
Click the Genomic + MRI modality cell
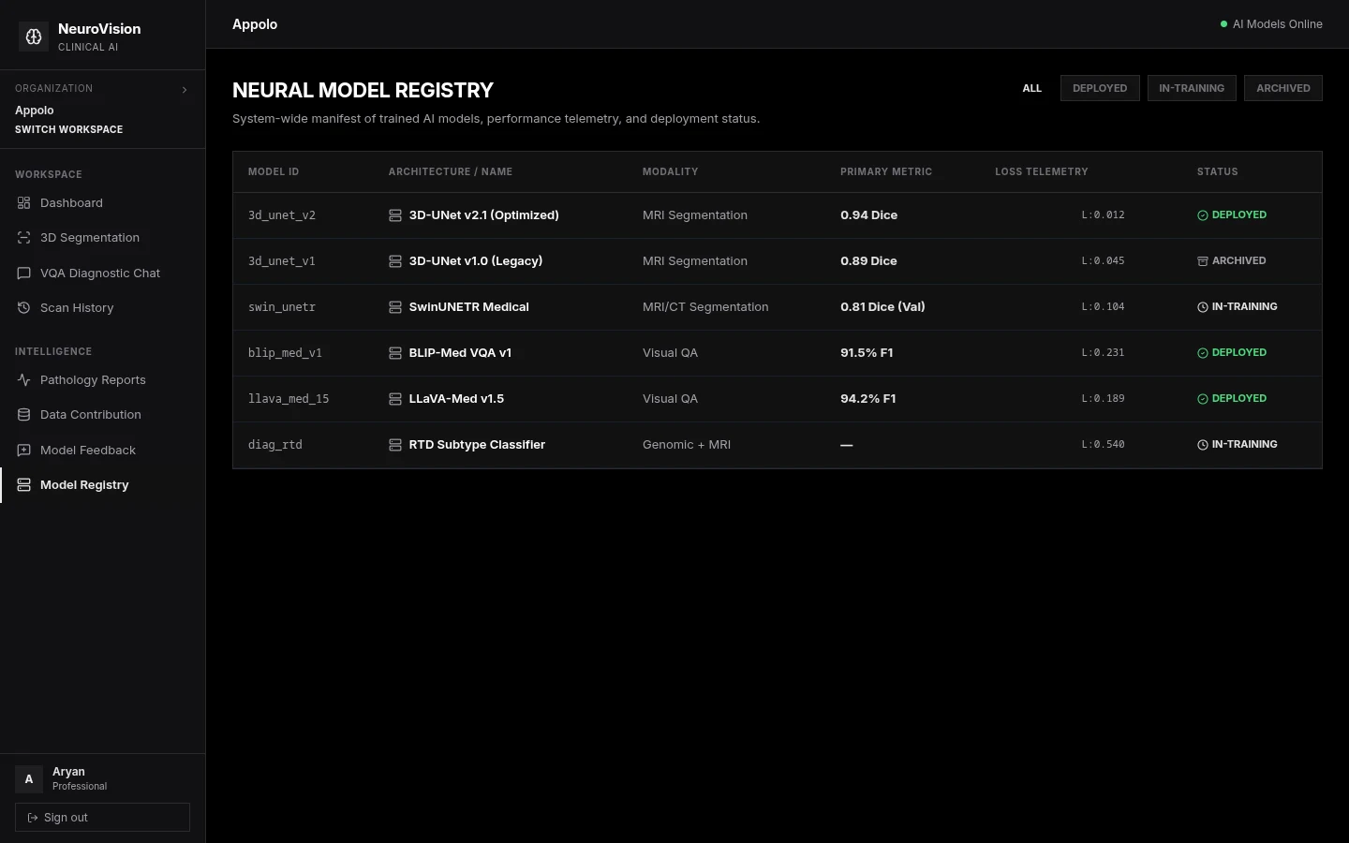pyautogui.click(x=687, y=445)
